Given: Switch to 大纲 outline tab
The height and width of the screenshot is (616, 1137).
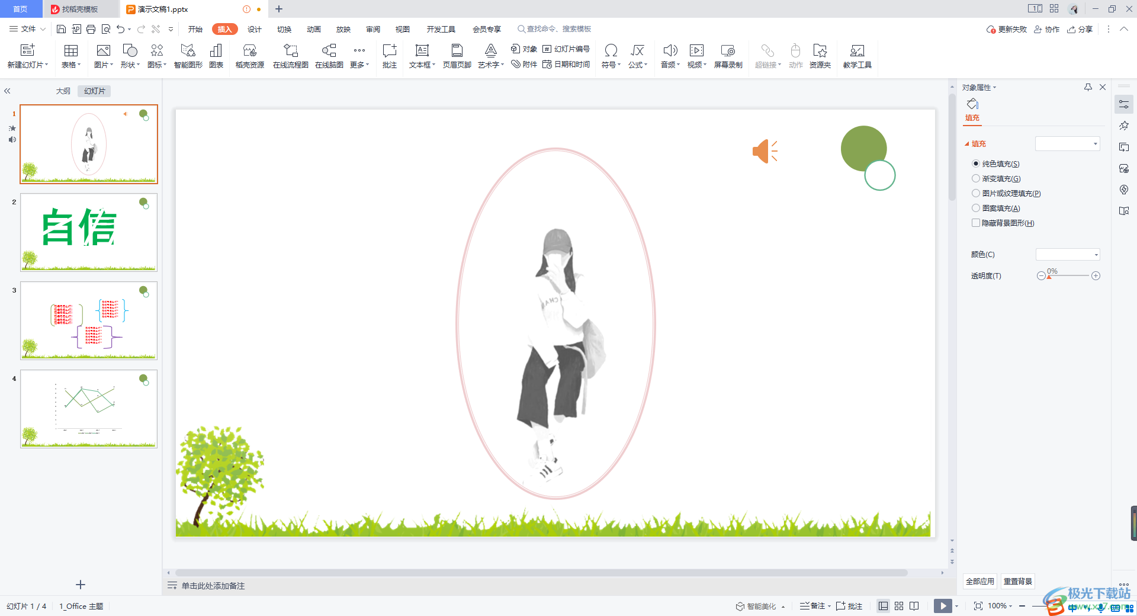Looking at the screenshot, I should click(x=63, y=91).
